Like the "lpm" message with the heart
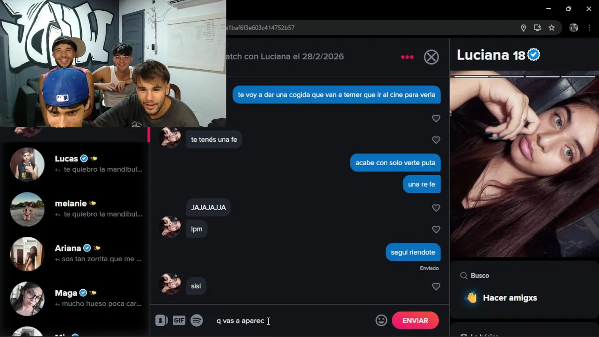Screen dimensions: 599x337 [436, 229]
